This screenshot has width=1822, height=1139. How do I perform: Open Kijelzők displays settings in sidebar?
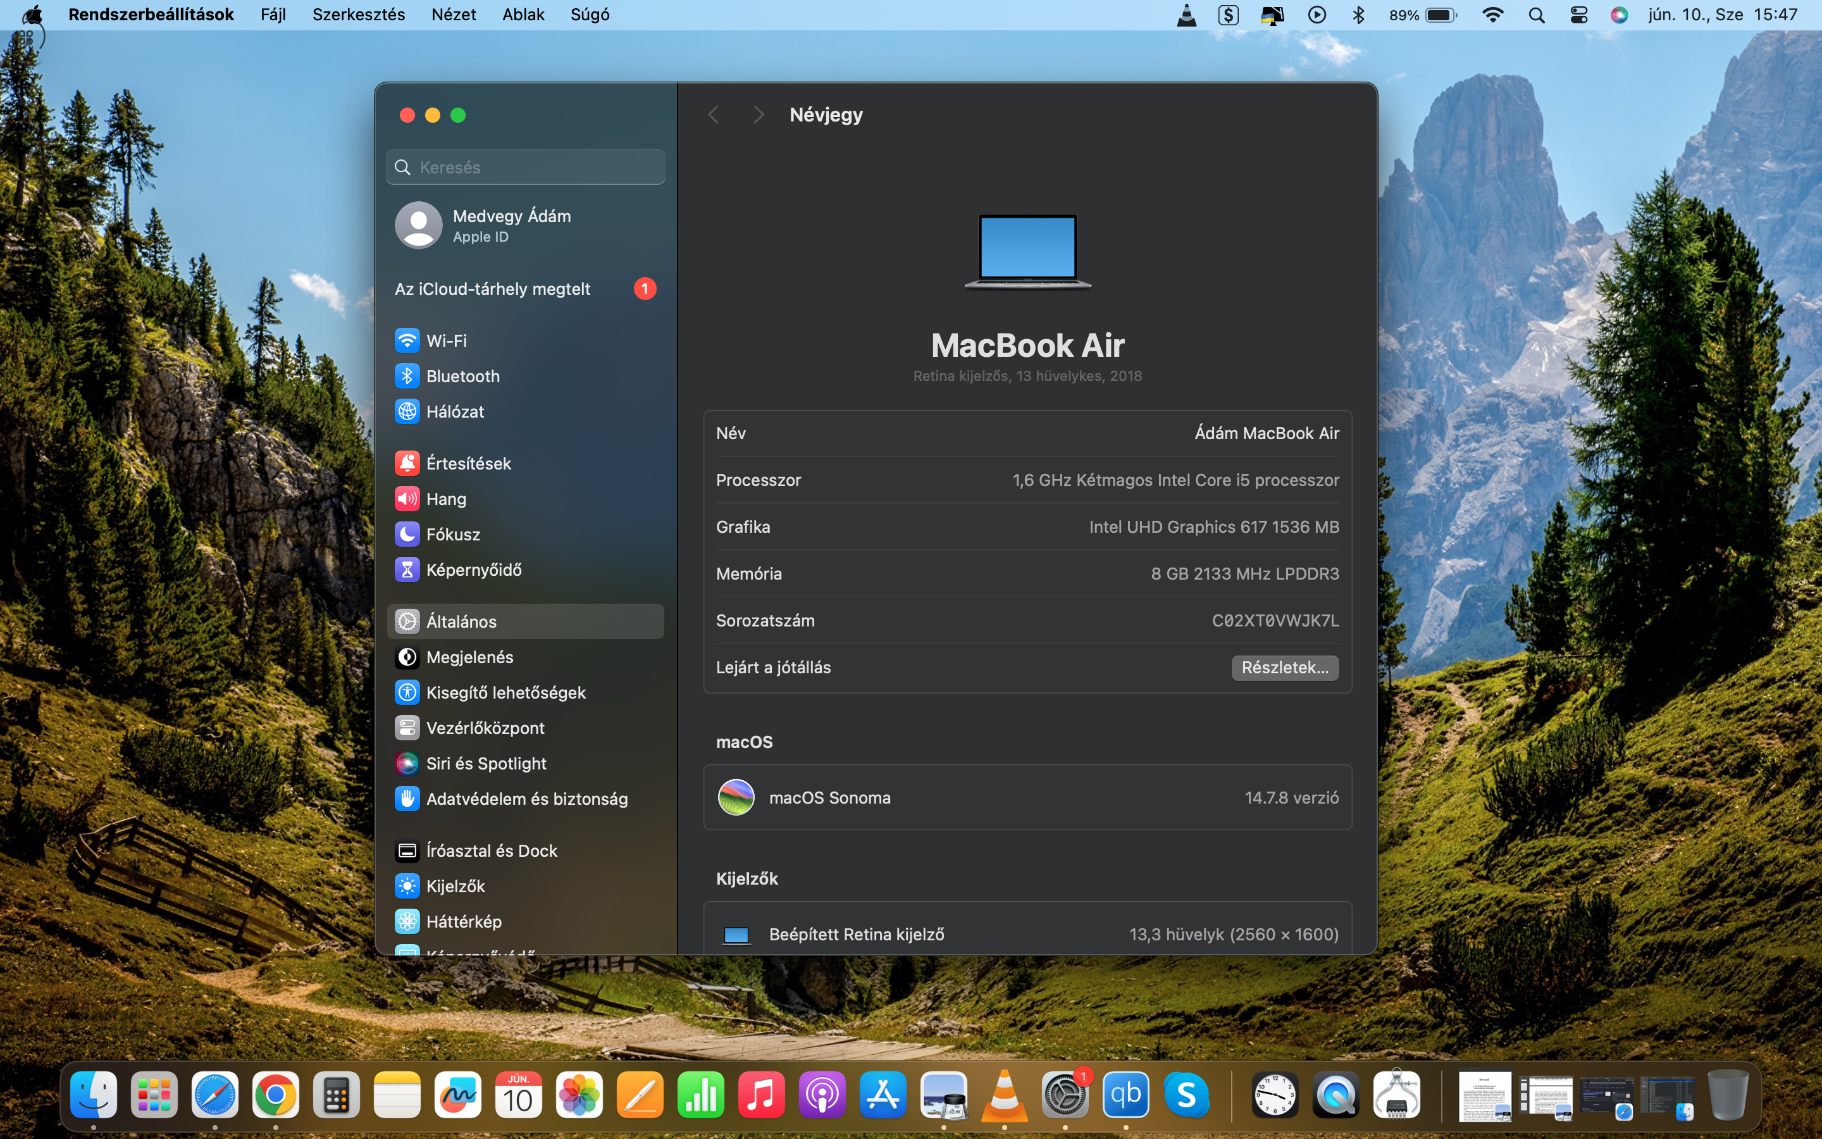click(x=524, y=886)
